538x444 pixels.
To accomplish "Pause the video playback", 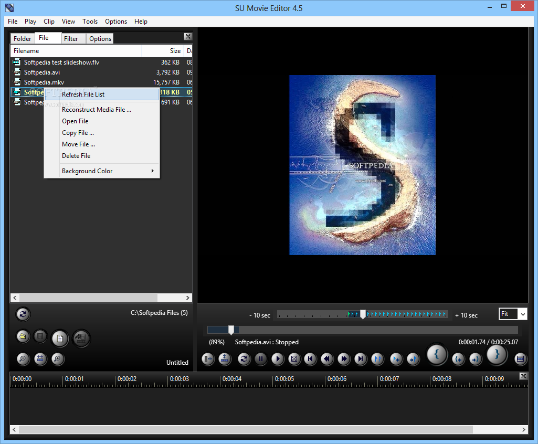I will point(261,359).
